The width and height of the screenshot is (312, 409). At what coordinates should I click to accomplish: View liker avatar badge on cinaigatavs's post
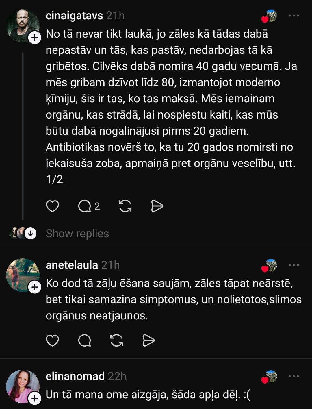(270, 16)
